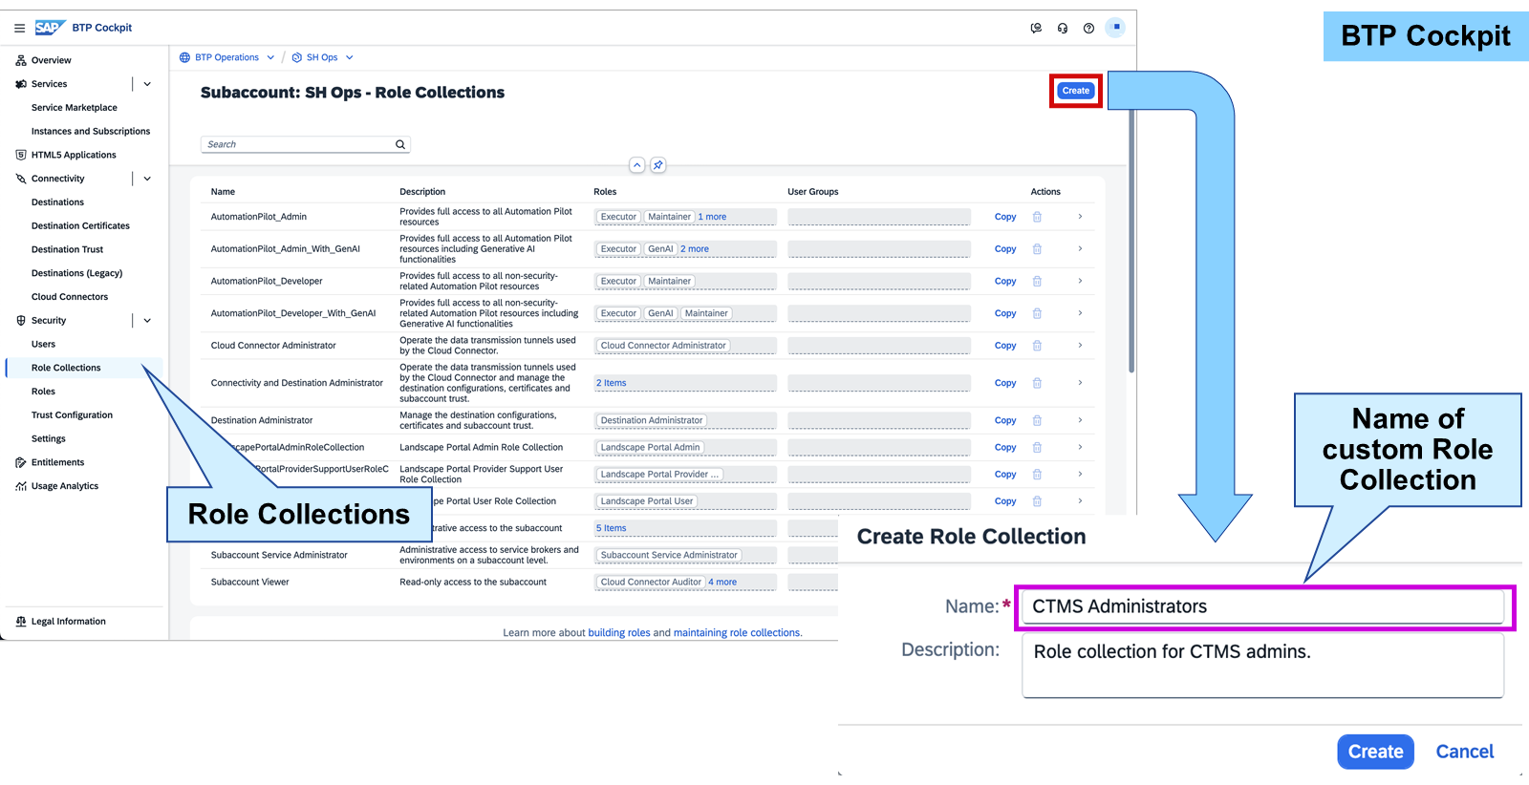Click the role collections table vertical scrollbar
This screenshot has width=1529, height=785.
point(1131,241)
